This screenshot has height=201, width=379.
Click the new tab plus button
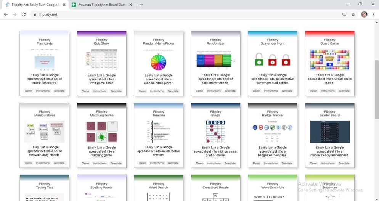pyautogui.click(x=141, y=5)
